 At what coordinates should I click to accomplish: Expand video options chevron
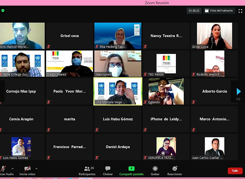pyautogui.click(x=36, y=169)
